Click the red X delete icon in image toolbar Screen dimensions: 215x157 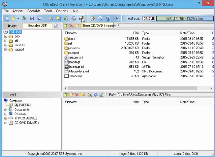[x=72, y=26]
